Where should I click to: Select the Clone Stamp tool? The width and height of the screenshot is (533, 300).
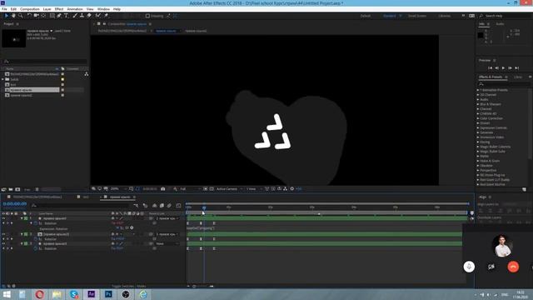[82, 16]
